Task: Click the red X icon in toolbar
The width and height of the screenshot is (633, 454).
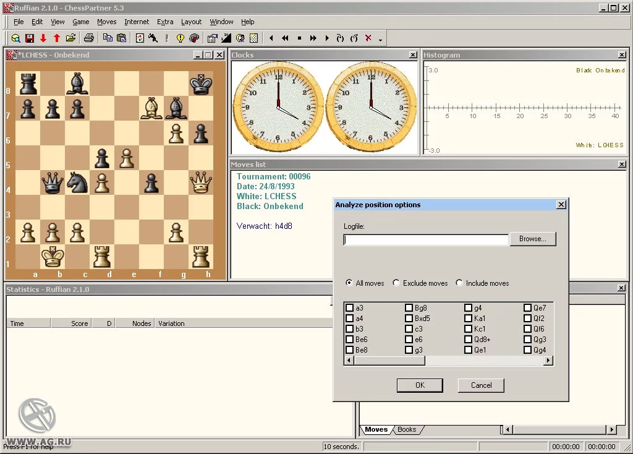Action: click(x=368, y=38)
